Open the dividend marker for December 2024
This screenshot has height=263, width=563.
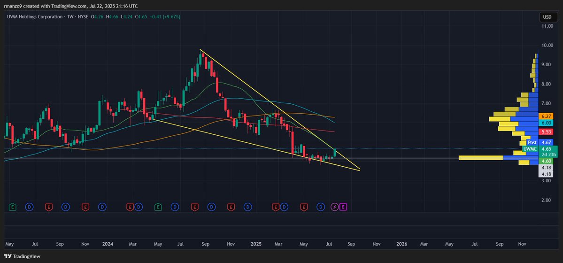[x=248, y=207]
